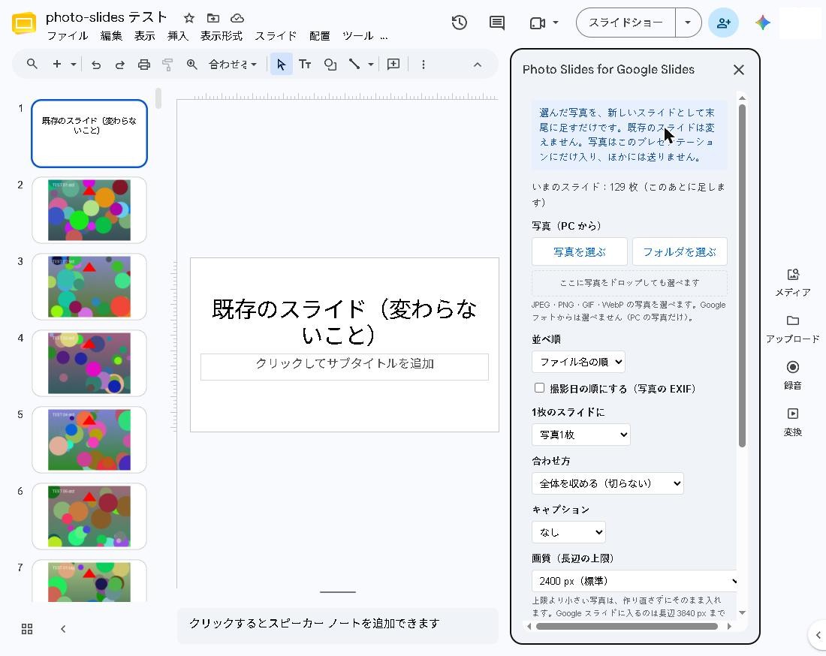Open slideshow options dropdown arrow
Image resolution: width=826 pixels, height=656 pixels.
(x=687, y=23)
